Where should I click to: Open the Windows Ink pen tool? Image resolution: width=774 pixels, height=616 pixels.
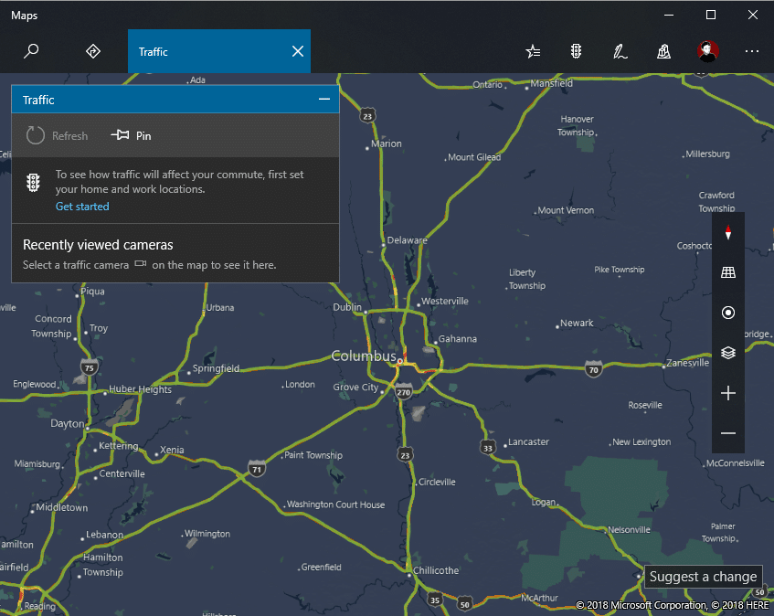(620, 51)
